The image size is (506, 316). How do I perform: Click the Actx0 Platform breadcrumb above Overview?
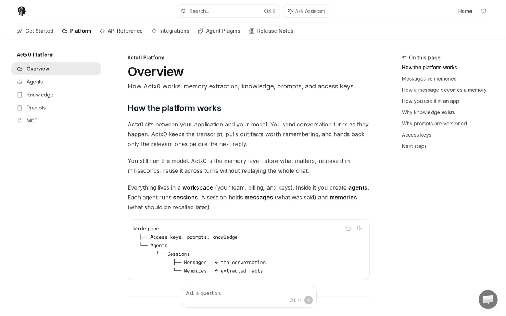click(x=146, y=58)
